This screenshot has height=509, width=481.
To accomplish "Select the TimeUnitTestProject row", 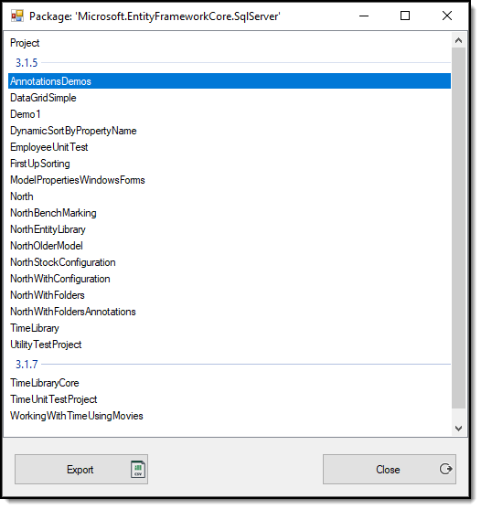I will pyautogui.click(x=230, y=399).
